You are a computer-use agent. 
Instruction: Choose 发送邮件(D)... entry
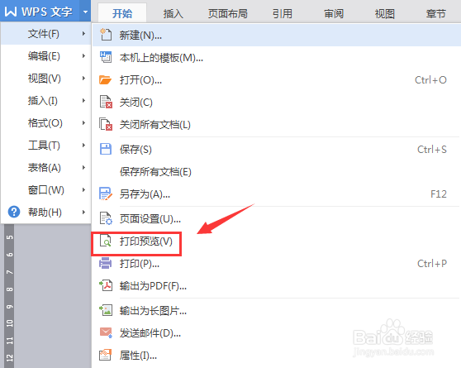277,333
